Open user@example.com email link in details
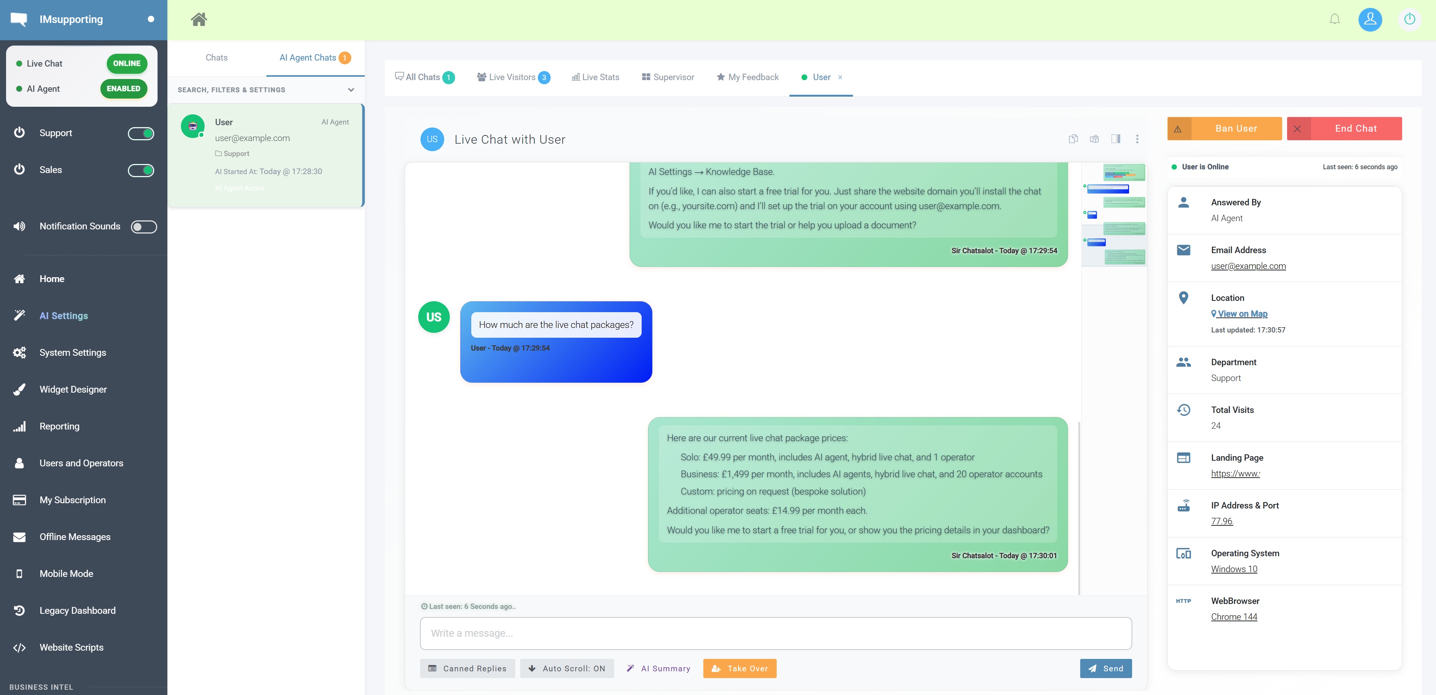The height and width of the screenshot is (695, 1436). click(x=1248, y=266)
